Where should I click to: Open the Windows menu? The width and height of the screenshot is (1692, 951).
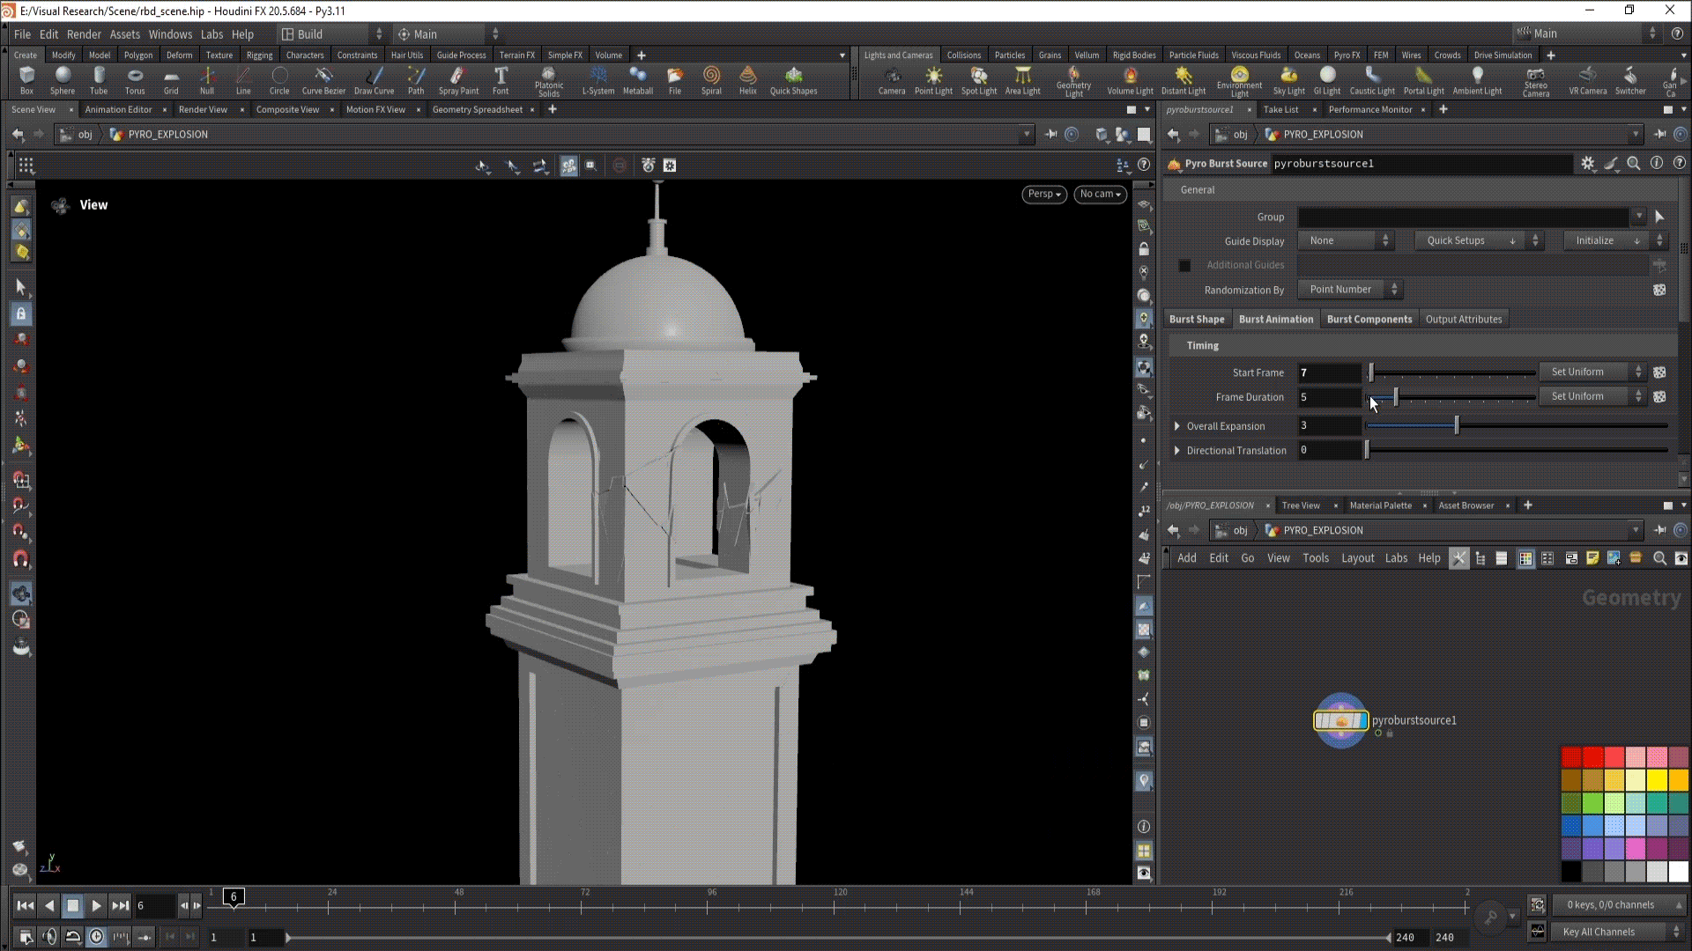pos(170,34)
